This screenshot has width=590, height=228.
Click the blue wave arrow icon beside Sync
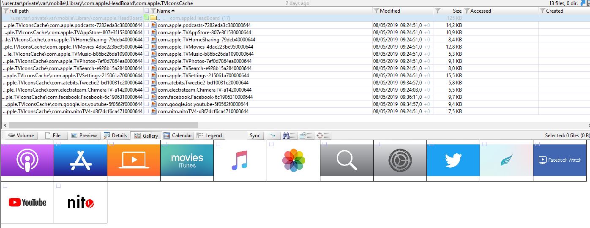tap(272, 136)
